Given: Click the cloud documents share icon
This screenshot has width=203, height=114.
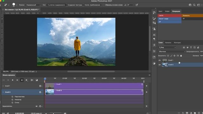Looking at the screenshot, I should pos(190,5).
